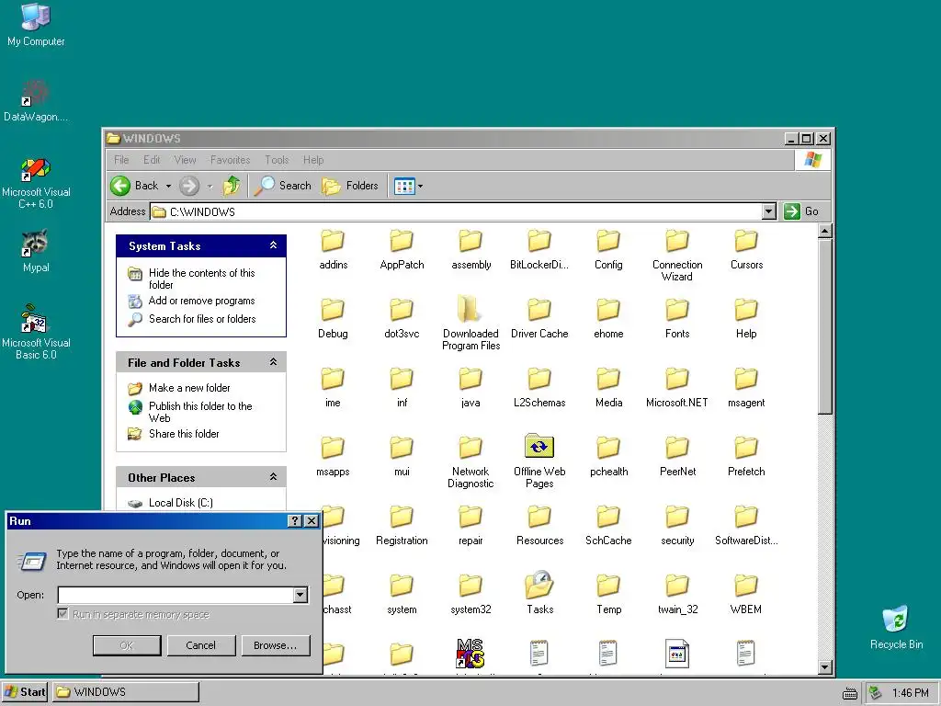Open the Forward button history dropdown arrow
This screenshot has height=706, width=941.
pyautogui.click(x=210, y=186)
